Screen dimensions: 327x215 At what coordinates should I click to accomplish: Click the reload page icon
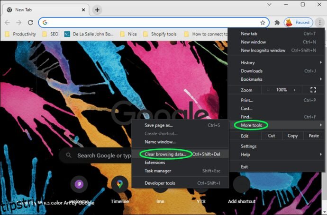[31, 22]
